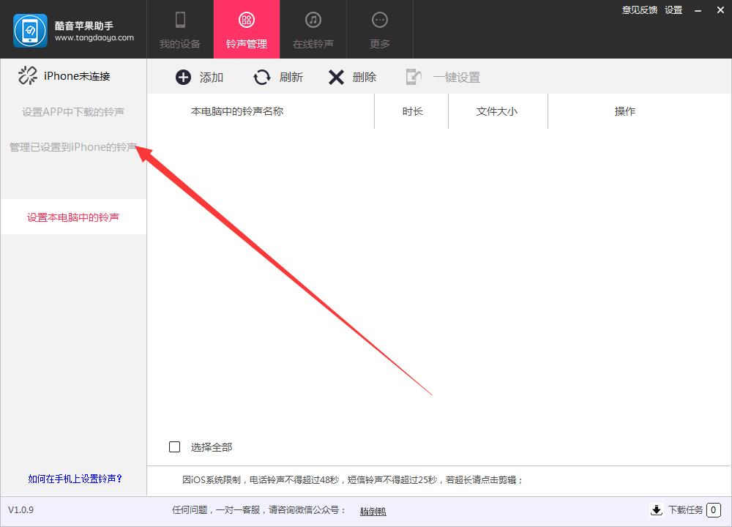This screenshot has width=732, height=527.
Task: Click the 刷新 refresh icon
Action: click(x=262, y=76)
